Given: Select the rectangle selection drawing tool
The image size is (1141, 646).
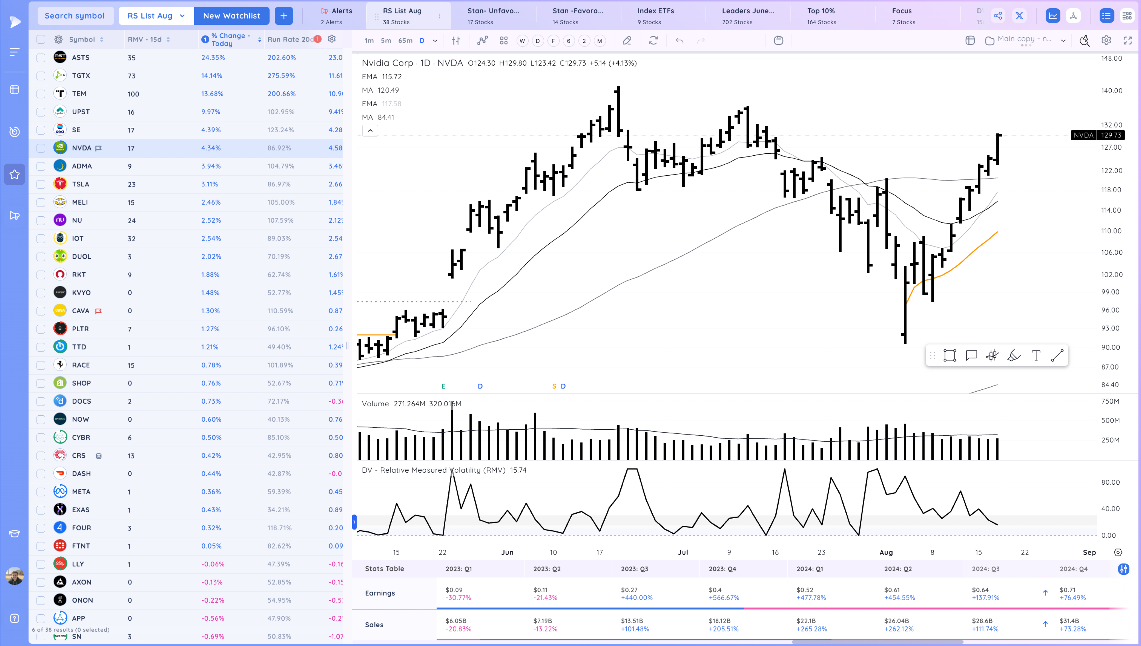Looking at the screenshot, I should click(950, 355).
